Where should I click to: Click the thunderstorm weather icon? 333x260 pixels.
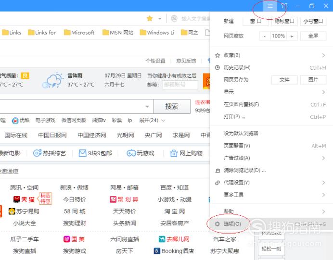[52, 80]
